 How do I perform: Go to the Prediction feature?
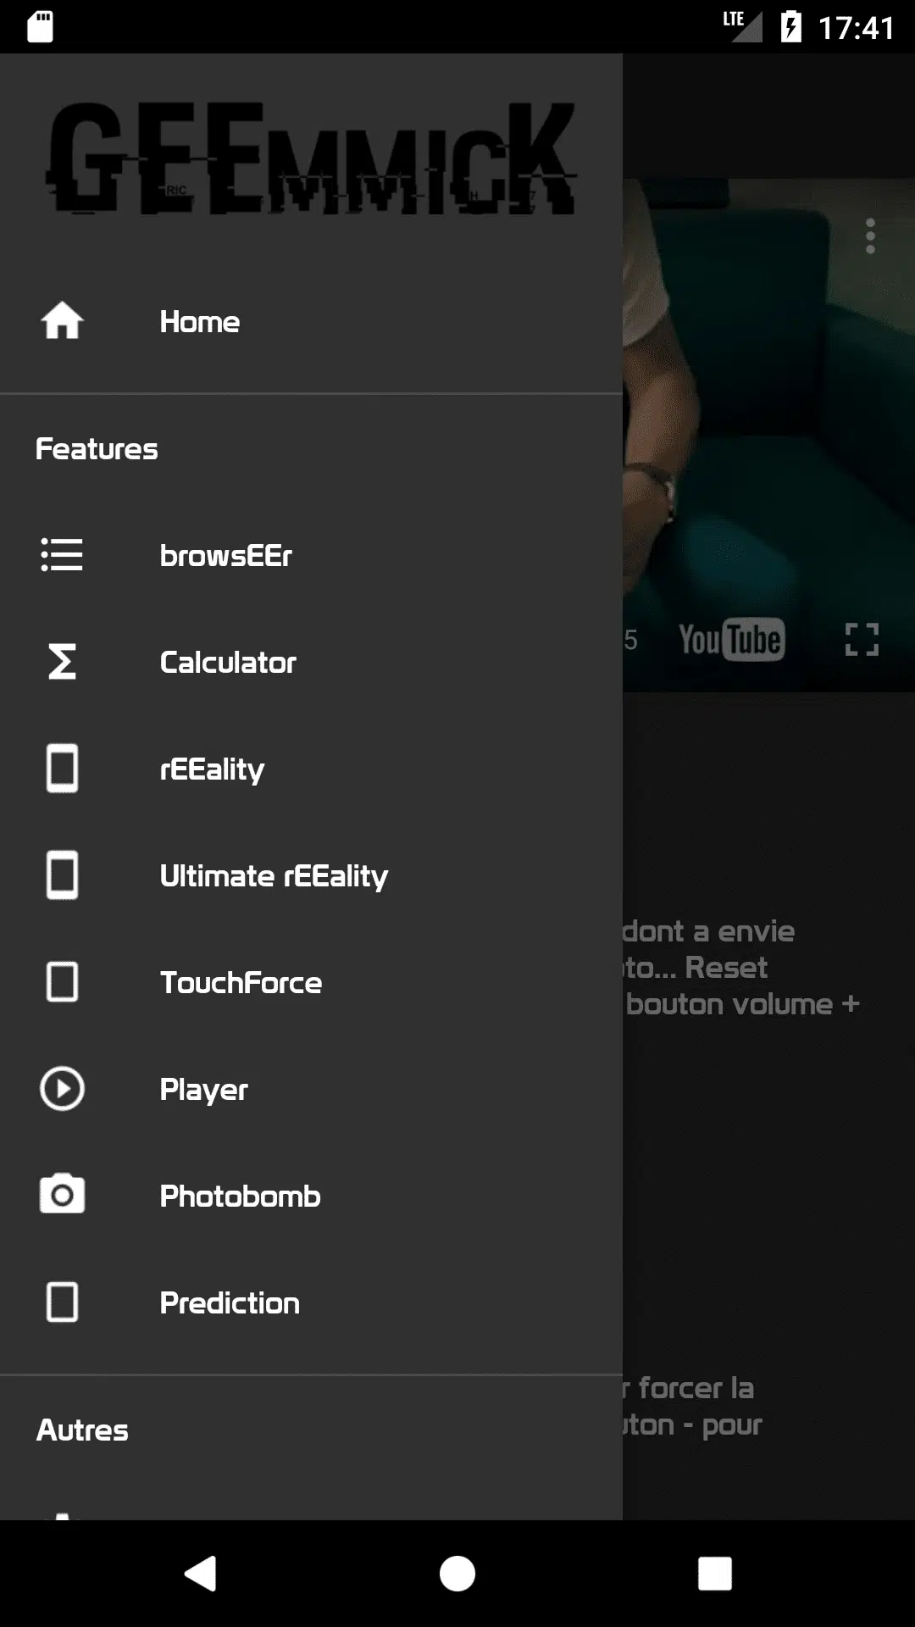(x=311, y=1303)
